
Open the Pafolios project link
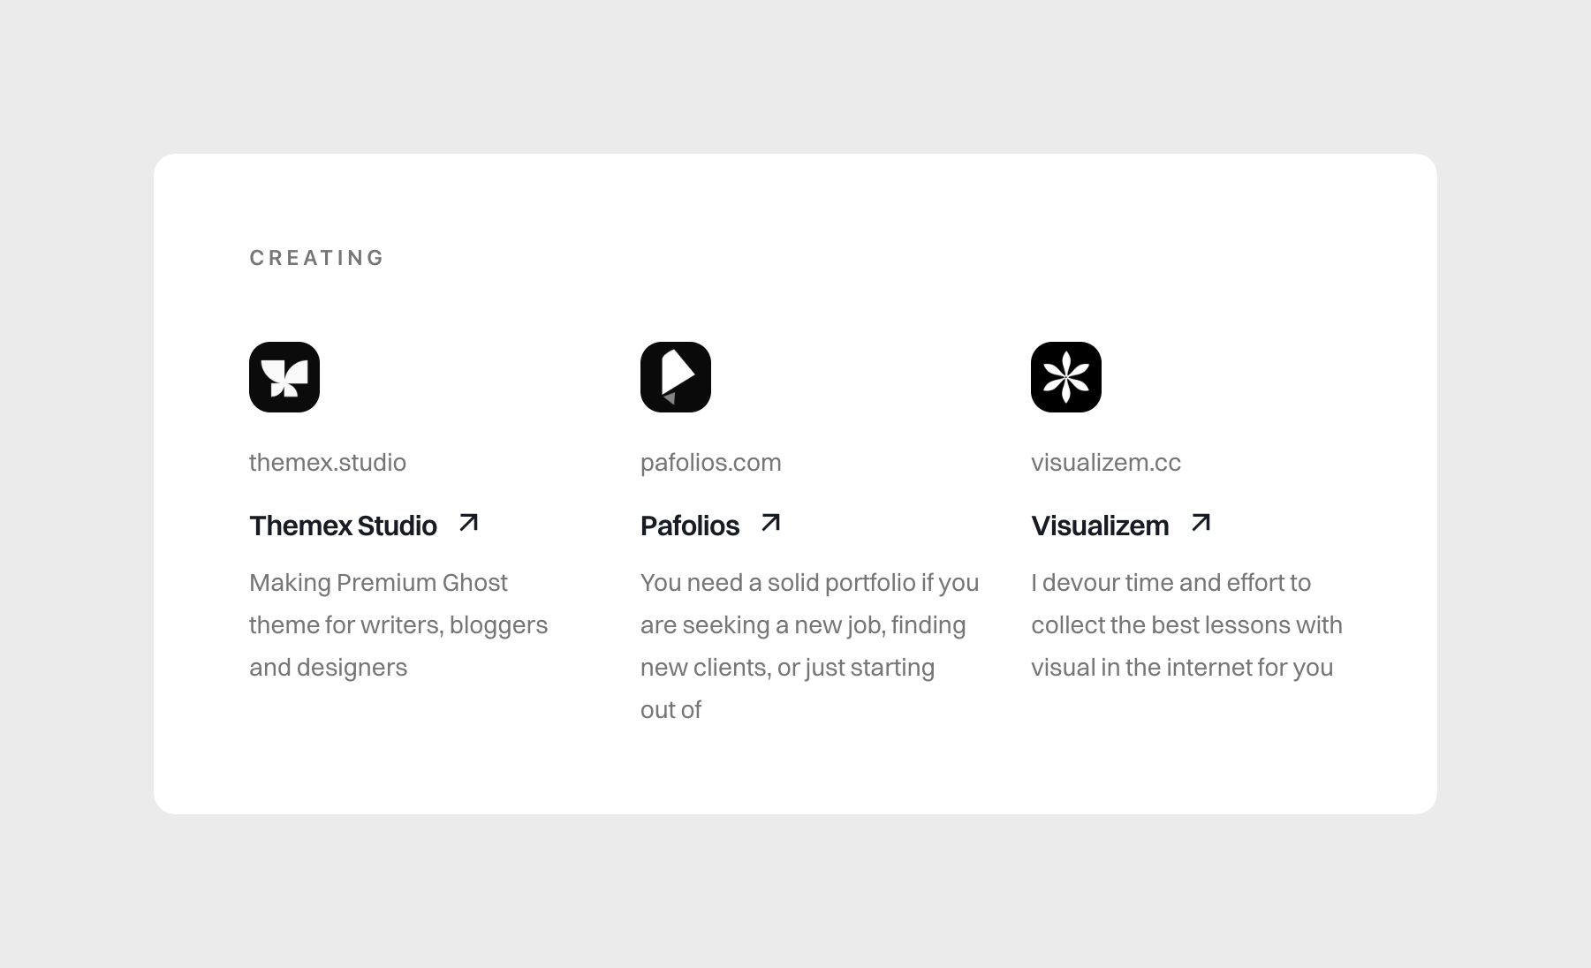(690, 526)
